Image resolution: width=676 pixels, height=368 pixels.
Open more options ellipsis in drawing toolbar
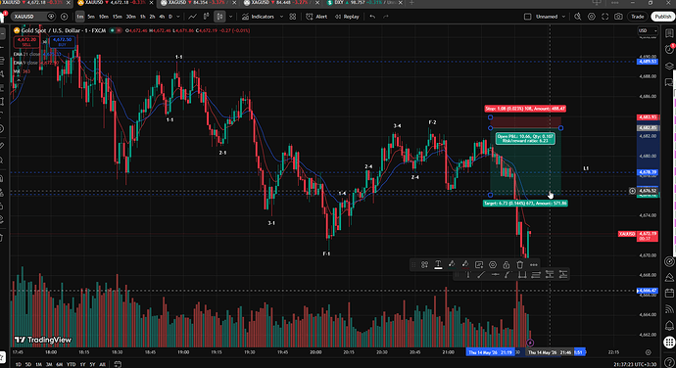click(x=534, y=264)
